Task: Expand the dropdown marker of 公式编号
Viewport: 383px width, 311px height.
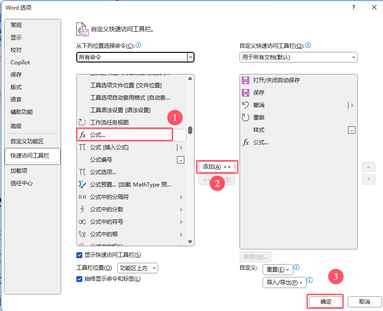Action: point(181,160)
